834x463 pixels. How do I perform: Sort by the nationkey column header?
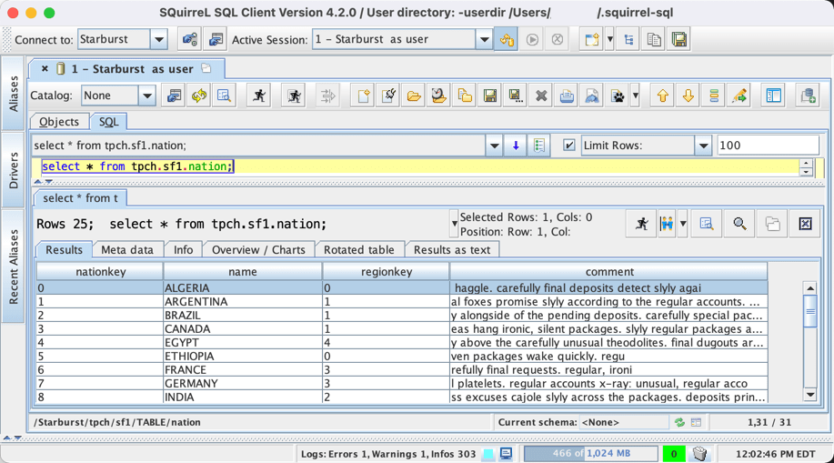(100, 271)
